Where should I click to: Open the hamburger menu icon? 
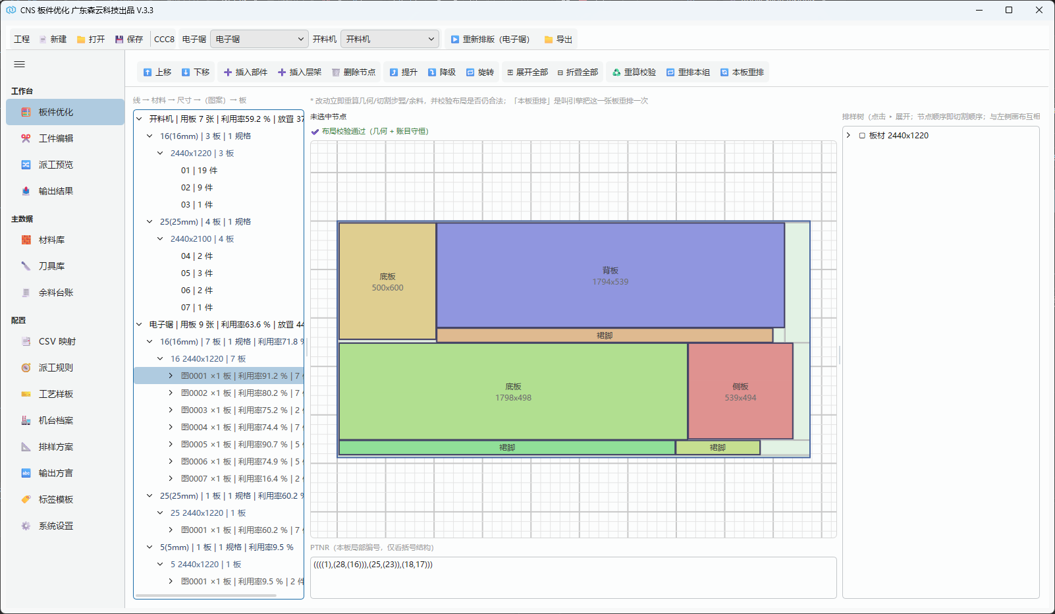coord(19,64)
